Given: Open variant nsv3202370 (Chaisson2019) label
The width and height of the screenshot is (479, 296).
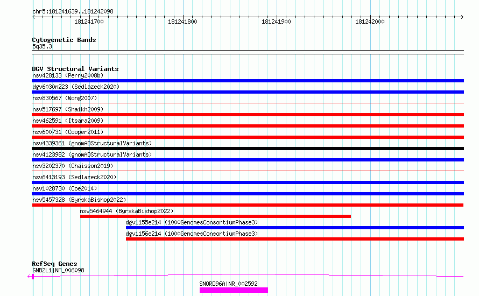Looking at the screenshot, I should pos(73,166).
